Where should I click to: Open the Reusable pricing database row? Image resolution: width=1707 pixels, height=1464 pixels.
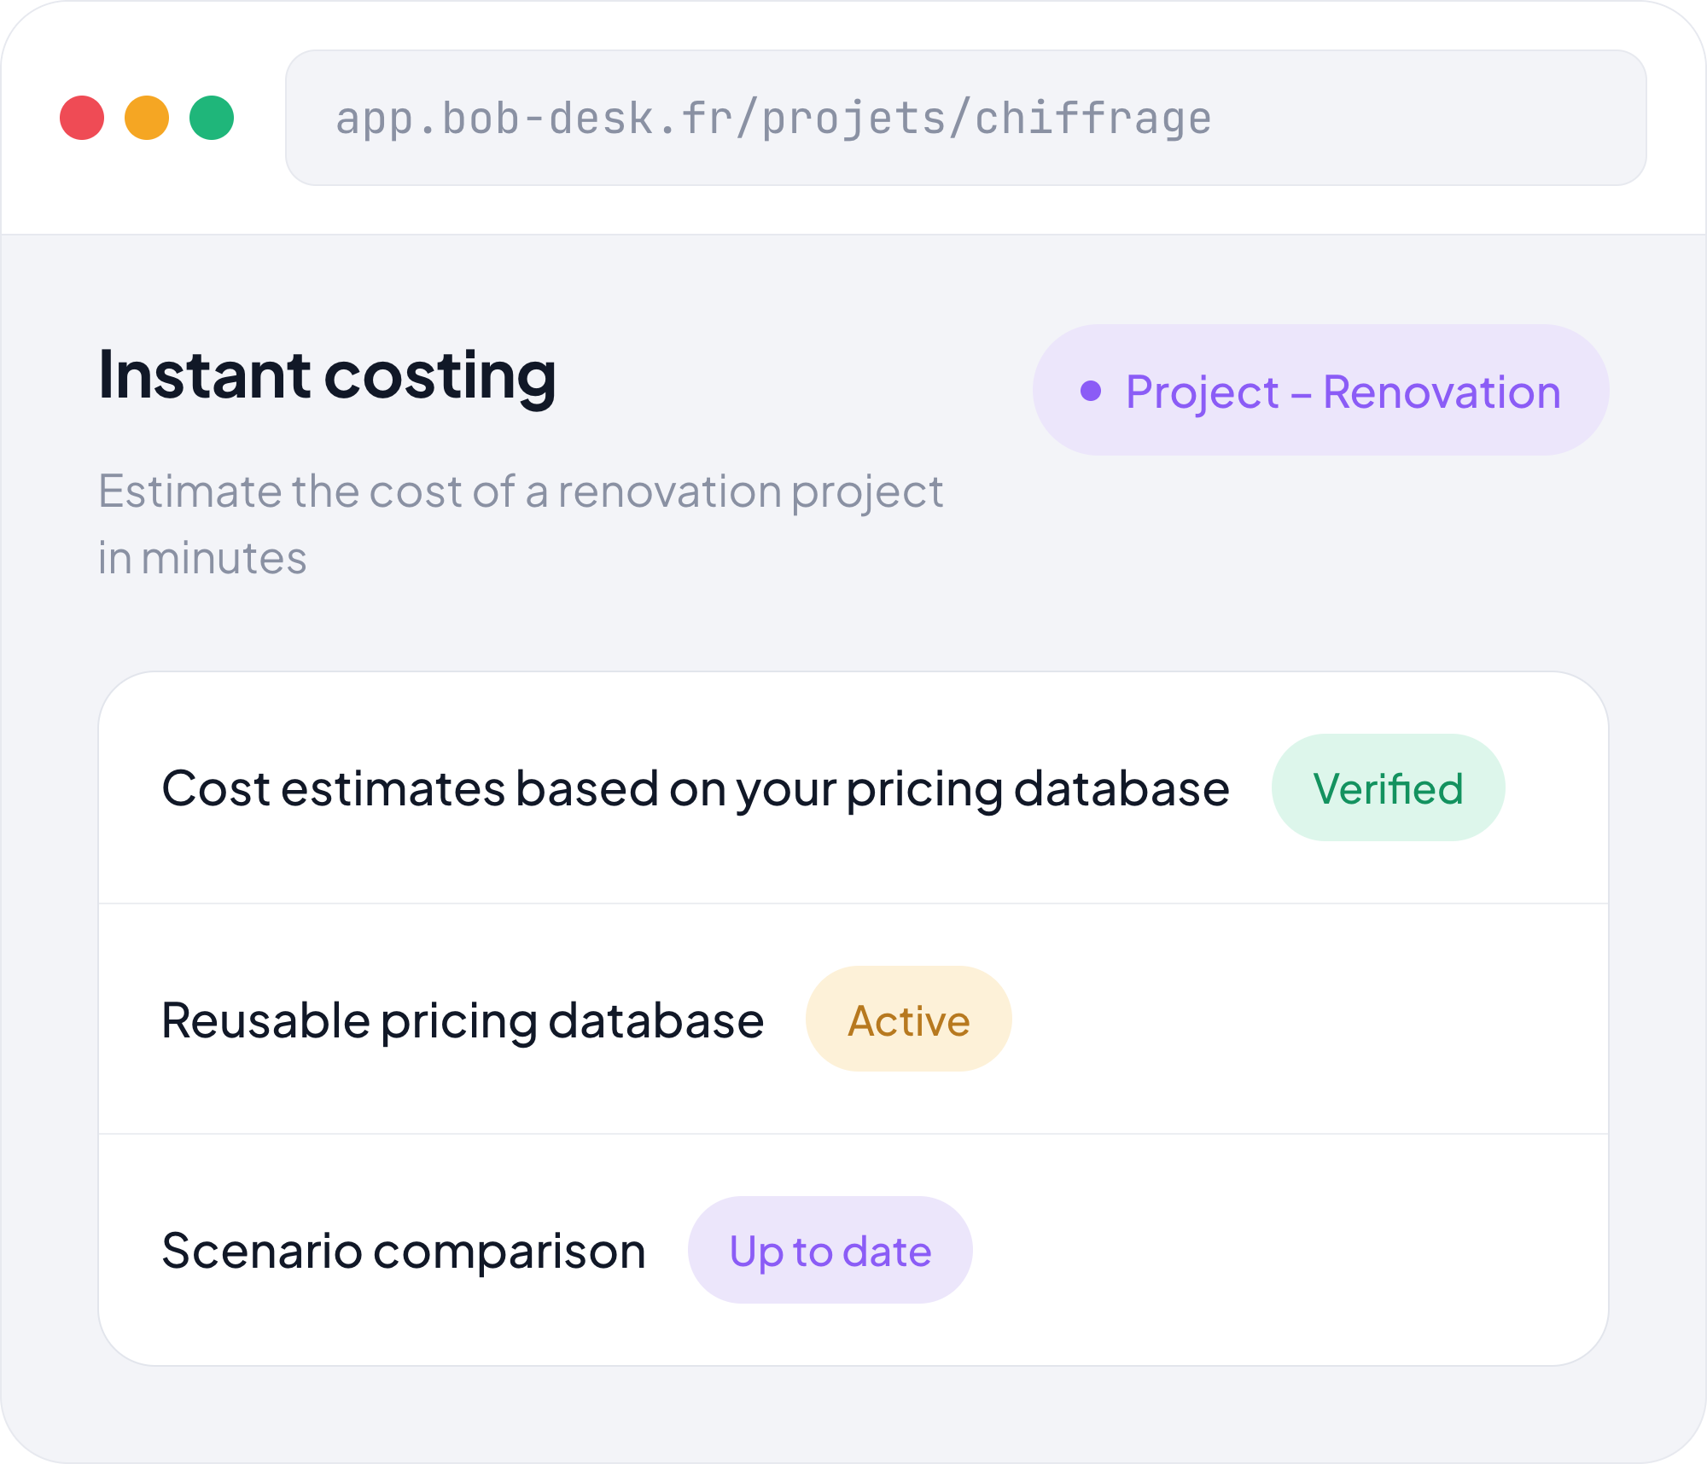click(x=853, y=1019)
